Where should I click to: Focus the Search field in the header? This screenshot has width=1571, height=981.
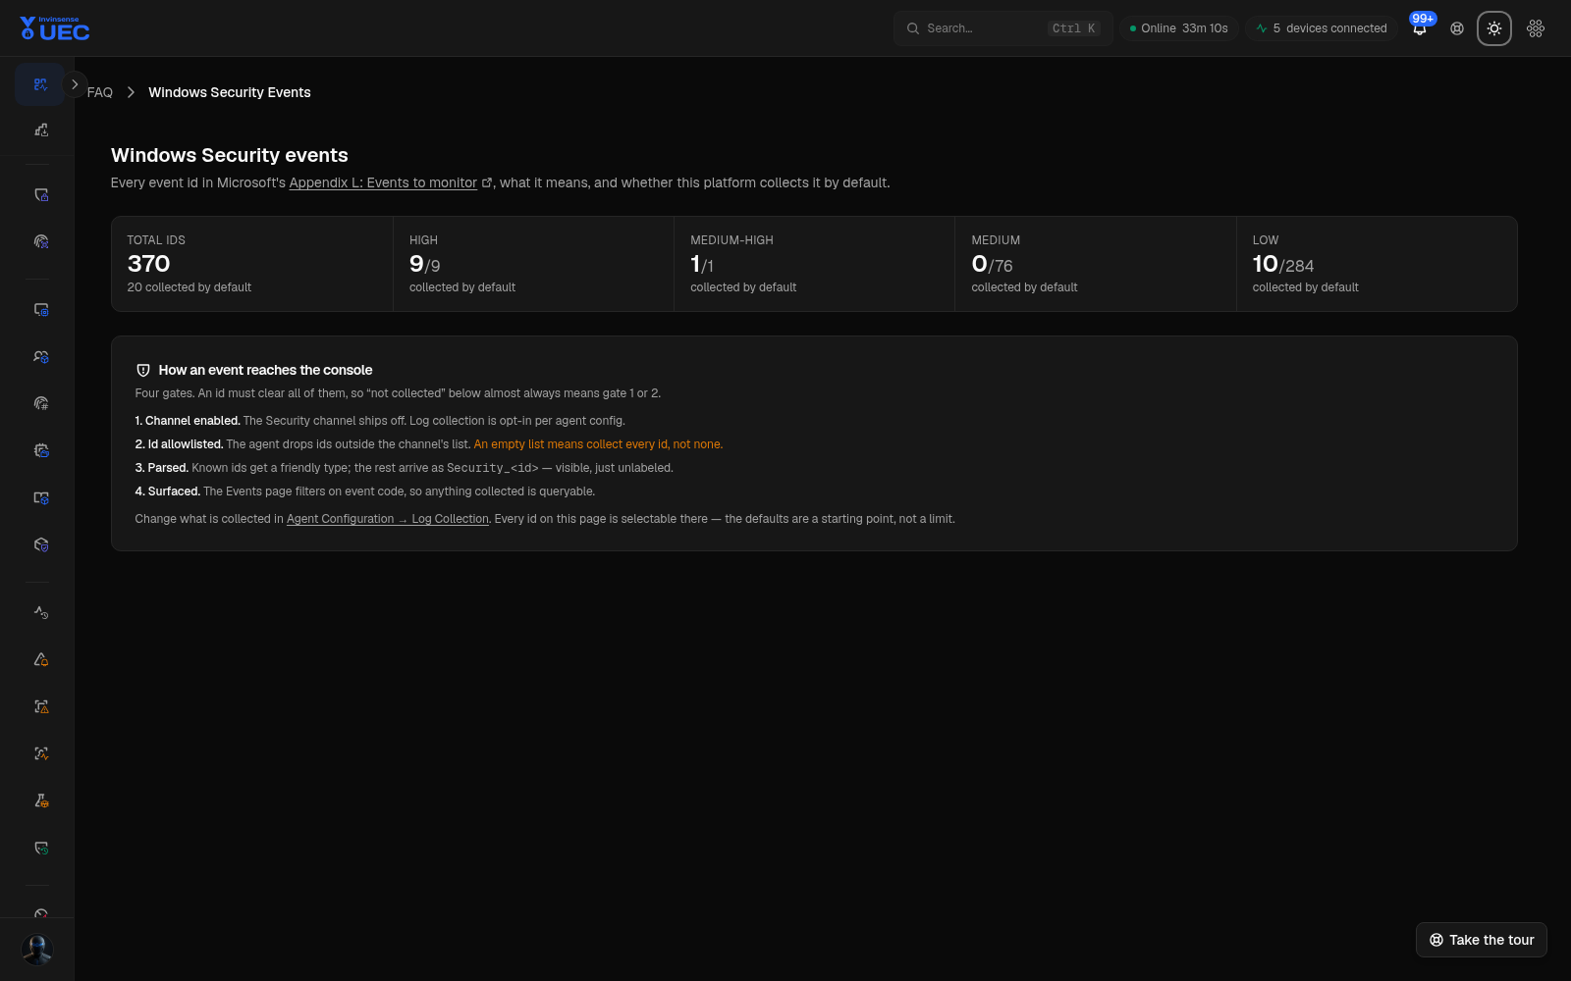pyautogui.click(x=1002, y=28)
